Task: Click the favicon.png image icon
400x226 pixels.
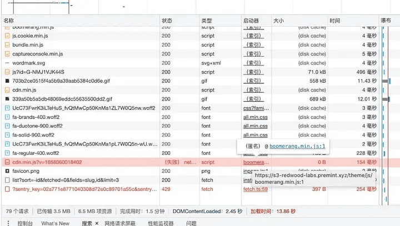Action: 7,171
